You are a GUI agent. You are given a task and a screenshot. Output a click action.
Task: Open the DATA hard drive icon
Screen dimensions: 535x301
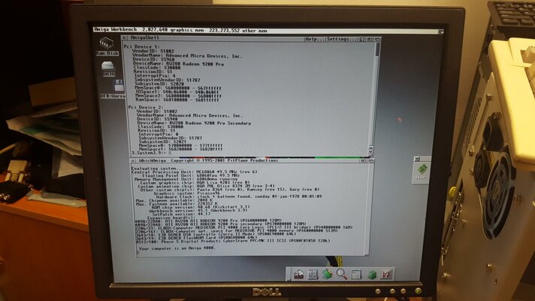pos(108,68)
